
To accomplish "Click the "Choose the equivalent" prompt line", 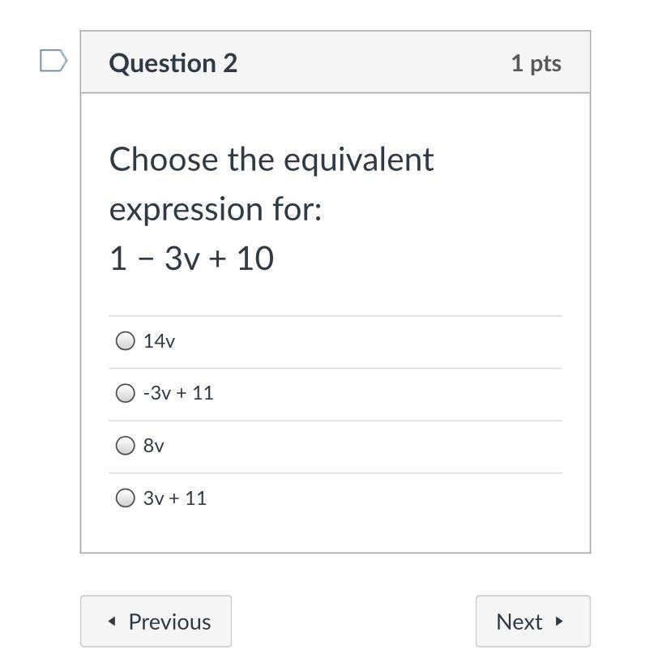I will (x=271, y=160).
